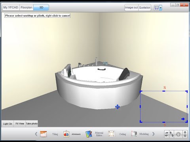This screenshot has height=142, width=190.
Task: Switch to the Floorplan tab
Action: click(27, 7)
